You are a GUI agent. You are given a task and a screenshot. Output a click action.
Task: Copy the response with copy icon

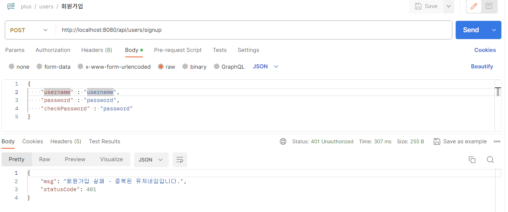pos(472,160)
